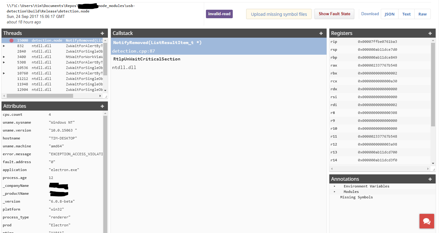Select the RtlpUnWaitCriticalSection callstack frame
The height and width of the screenshot is (233, 439).
219,63
